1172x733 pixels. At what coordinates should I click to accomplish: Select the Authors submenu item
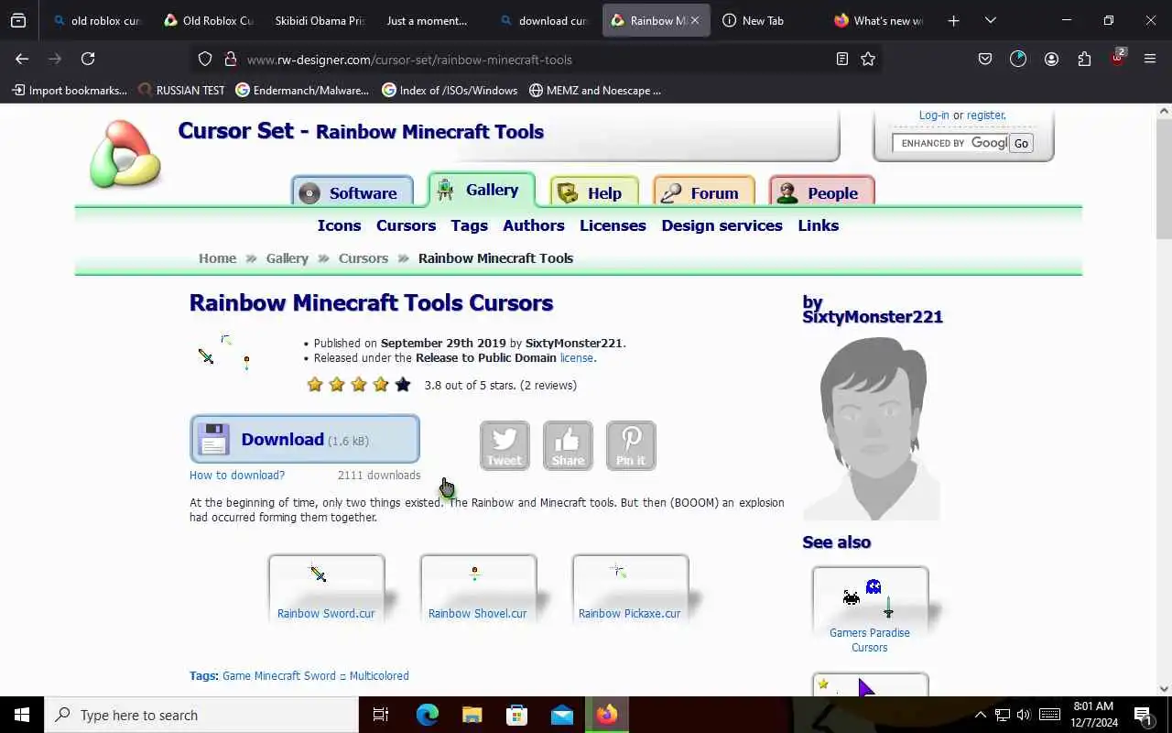point(534,225)
